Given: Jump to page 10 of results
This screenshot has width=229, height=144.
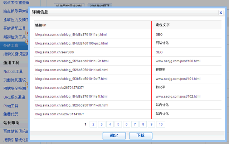Looking at the screenshot, I should [x=161, y=124].
